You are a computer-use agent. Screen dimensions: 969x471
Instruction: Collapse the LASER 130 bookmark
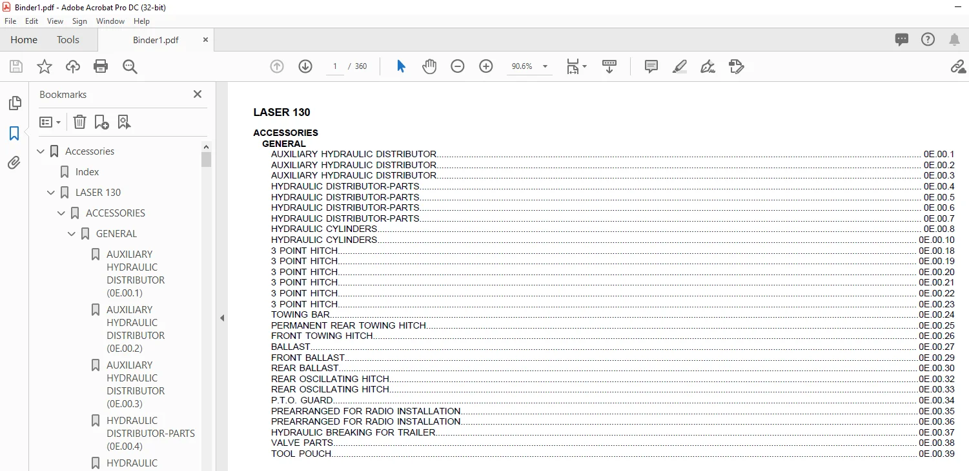click(x=52, y=193)
